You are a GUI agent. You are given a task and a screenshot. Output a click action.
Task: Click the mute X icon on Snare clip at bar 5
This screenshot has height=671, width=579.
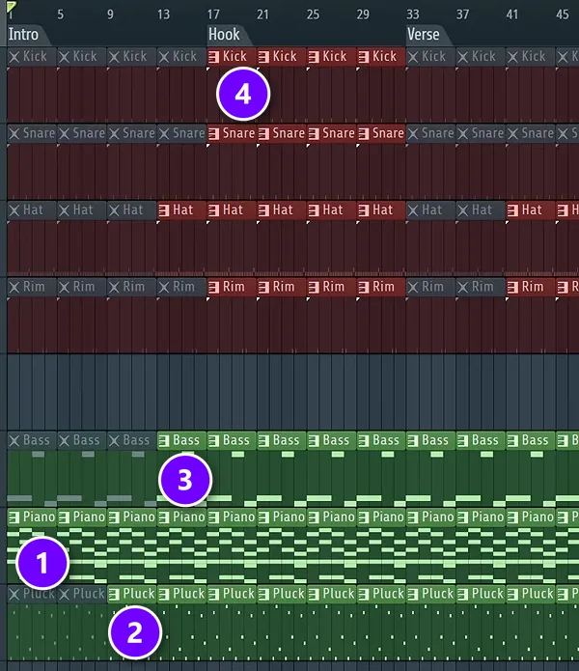(x=64, y=133)
